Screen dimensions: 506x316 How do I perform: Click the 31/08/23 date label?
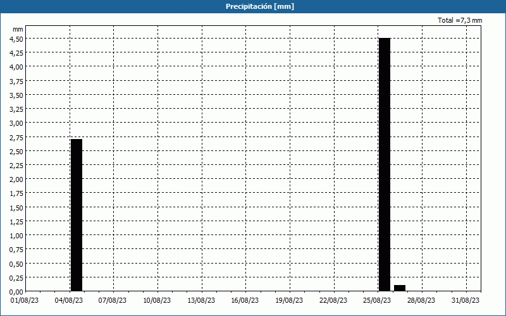(466, 300)
